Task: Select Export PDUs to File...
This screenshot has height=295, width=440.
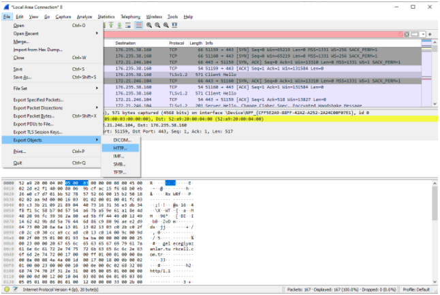Action: coord(52,124)
